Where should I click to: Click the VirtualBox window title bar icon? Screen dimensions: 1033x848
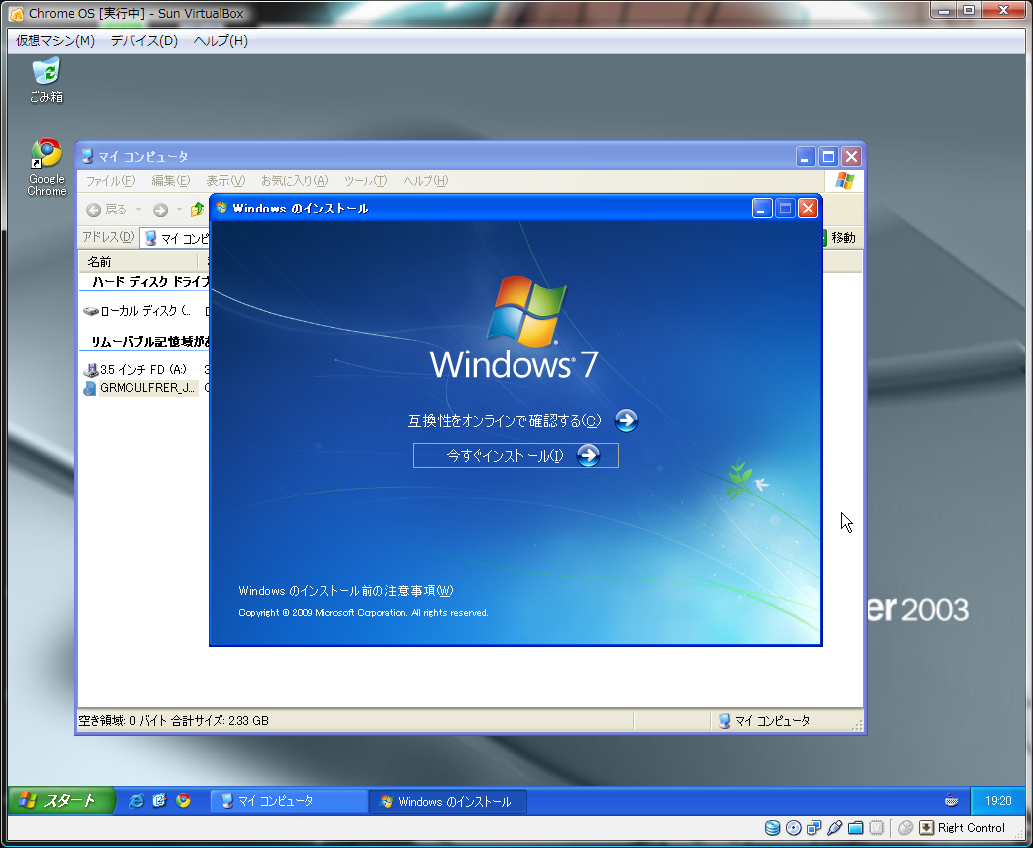[x=17, y=13]
